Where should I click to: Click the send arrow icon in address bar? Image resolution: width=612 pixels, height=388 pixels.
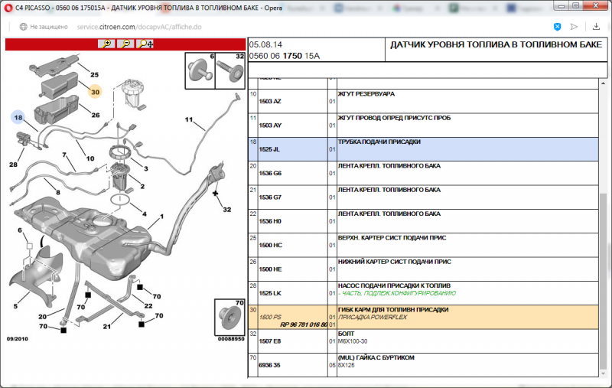point(574,26)
